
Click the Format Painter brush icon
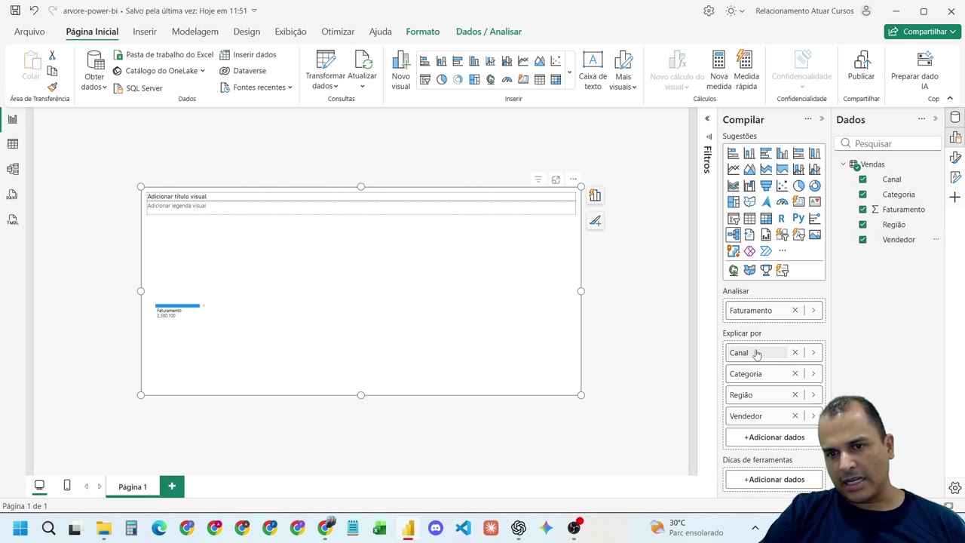click(x=52, y=87)
